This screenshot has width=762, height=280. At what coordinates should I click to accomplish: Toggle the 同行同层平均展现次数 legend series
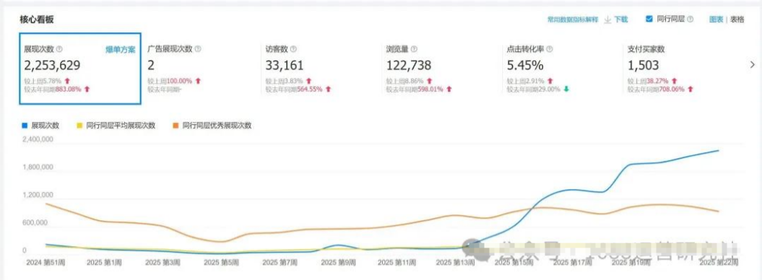pyautogui.click(x=116, y=125)
